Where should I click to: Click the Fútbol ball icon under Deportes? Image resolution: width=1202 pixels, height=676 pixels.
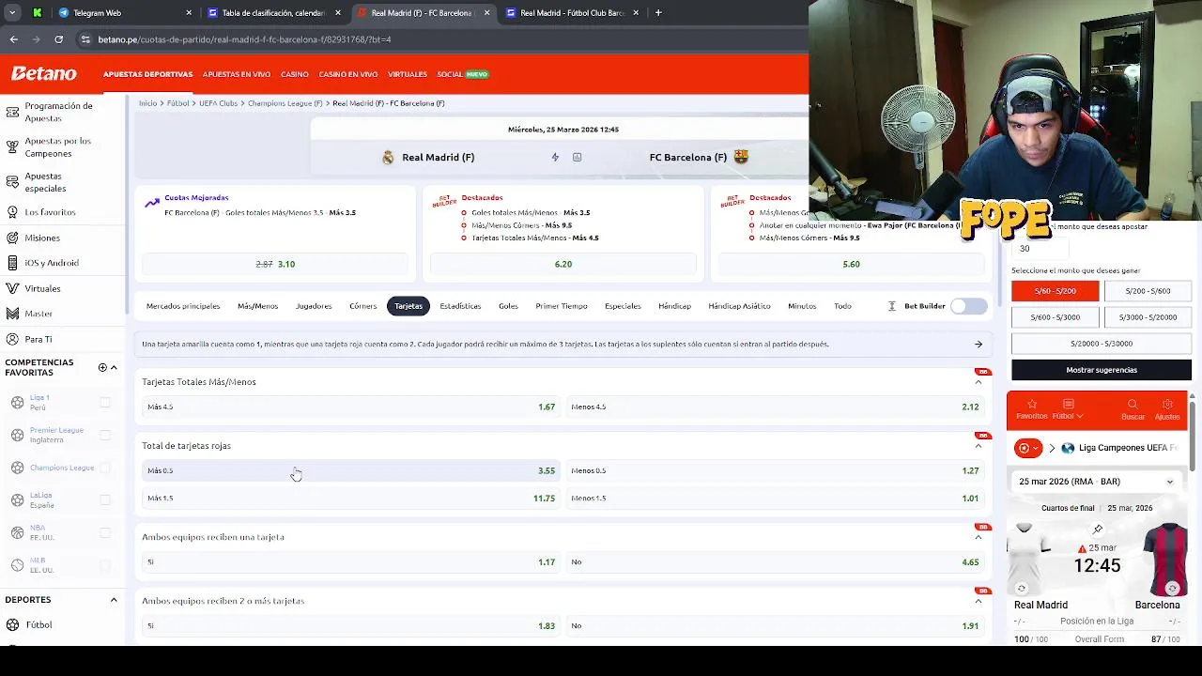(x=12, y=624)
